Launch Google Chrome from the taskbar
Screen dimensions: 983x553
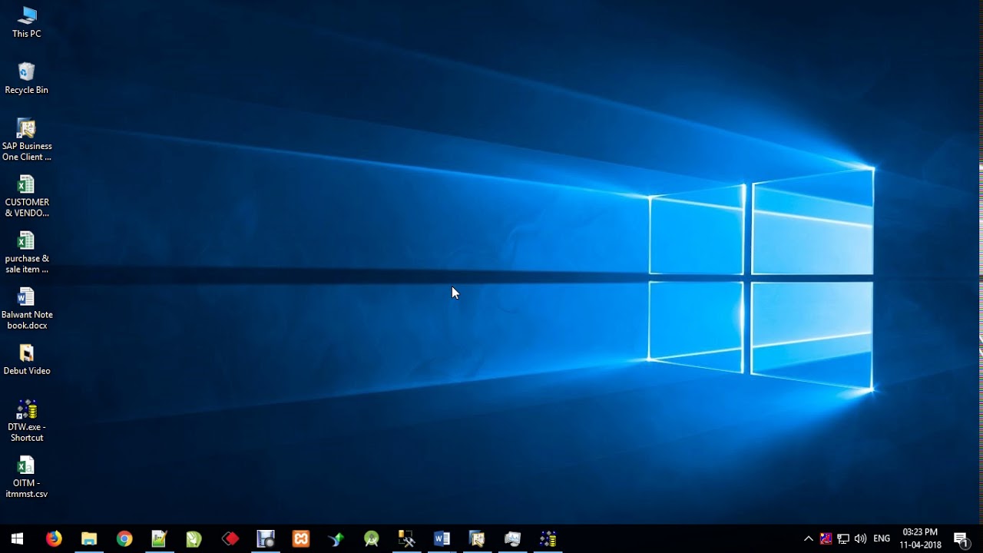click(124, 538)
